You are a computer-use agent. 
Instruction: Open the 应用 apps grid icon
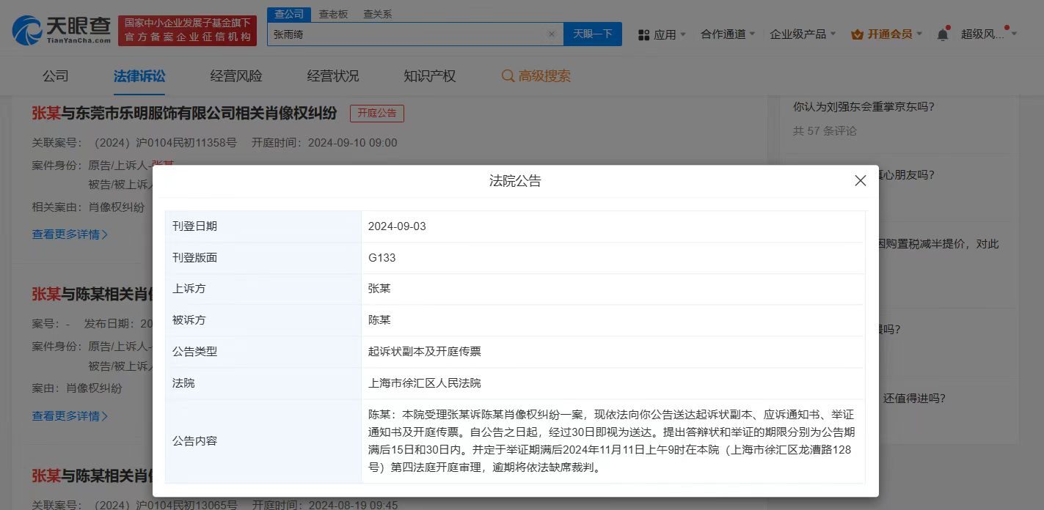(x=643, y=34)
